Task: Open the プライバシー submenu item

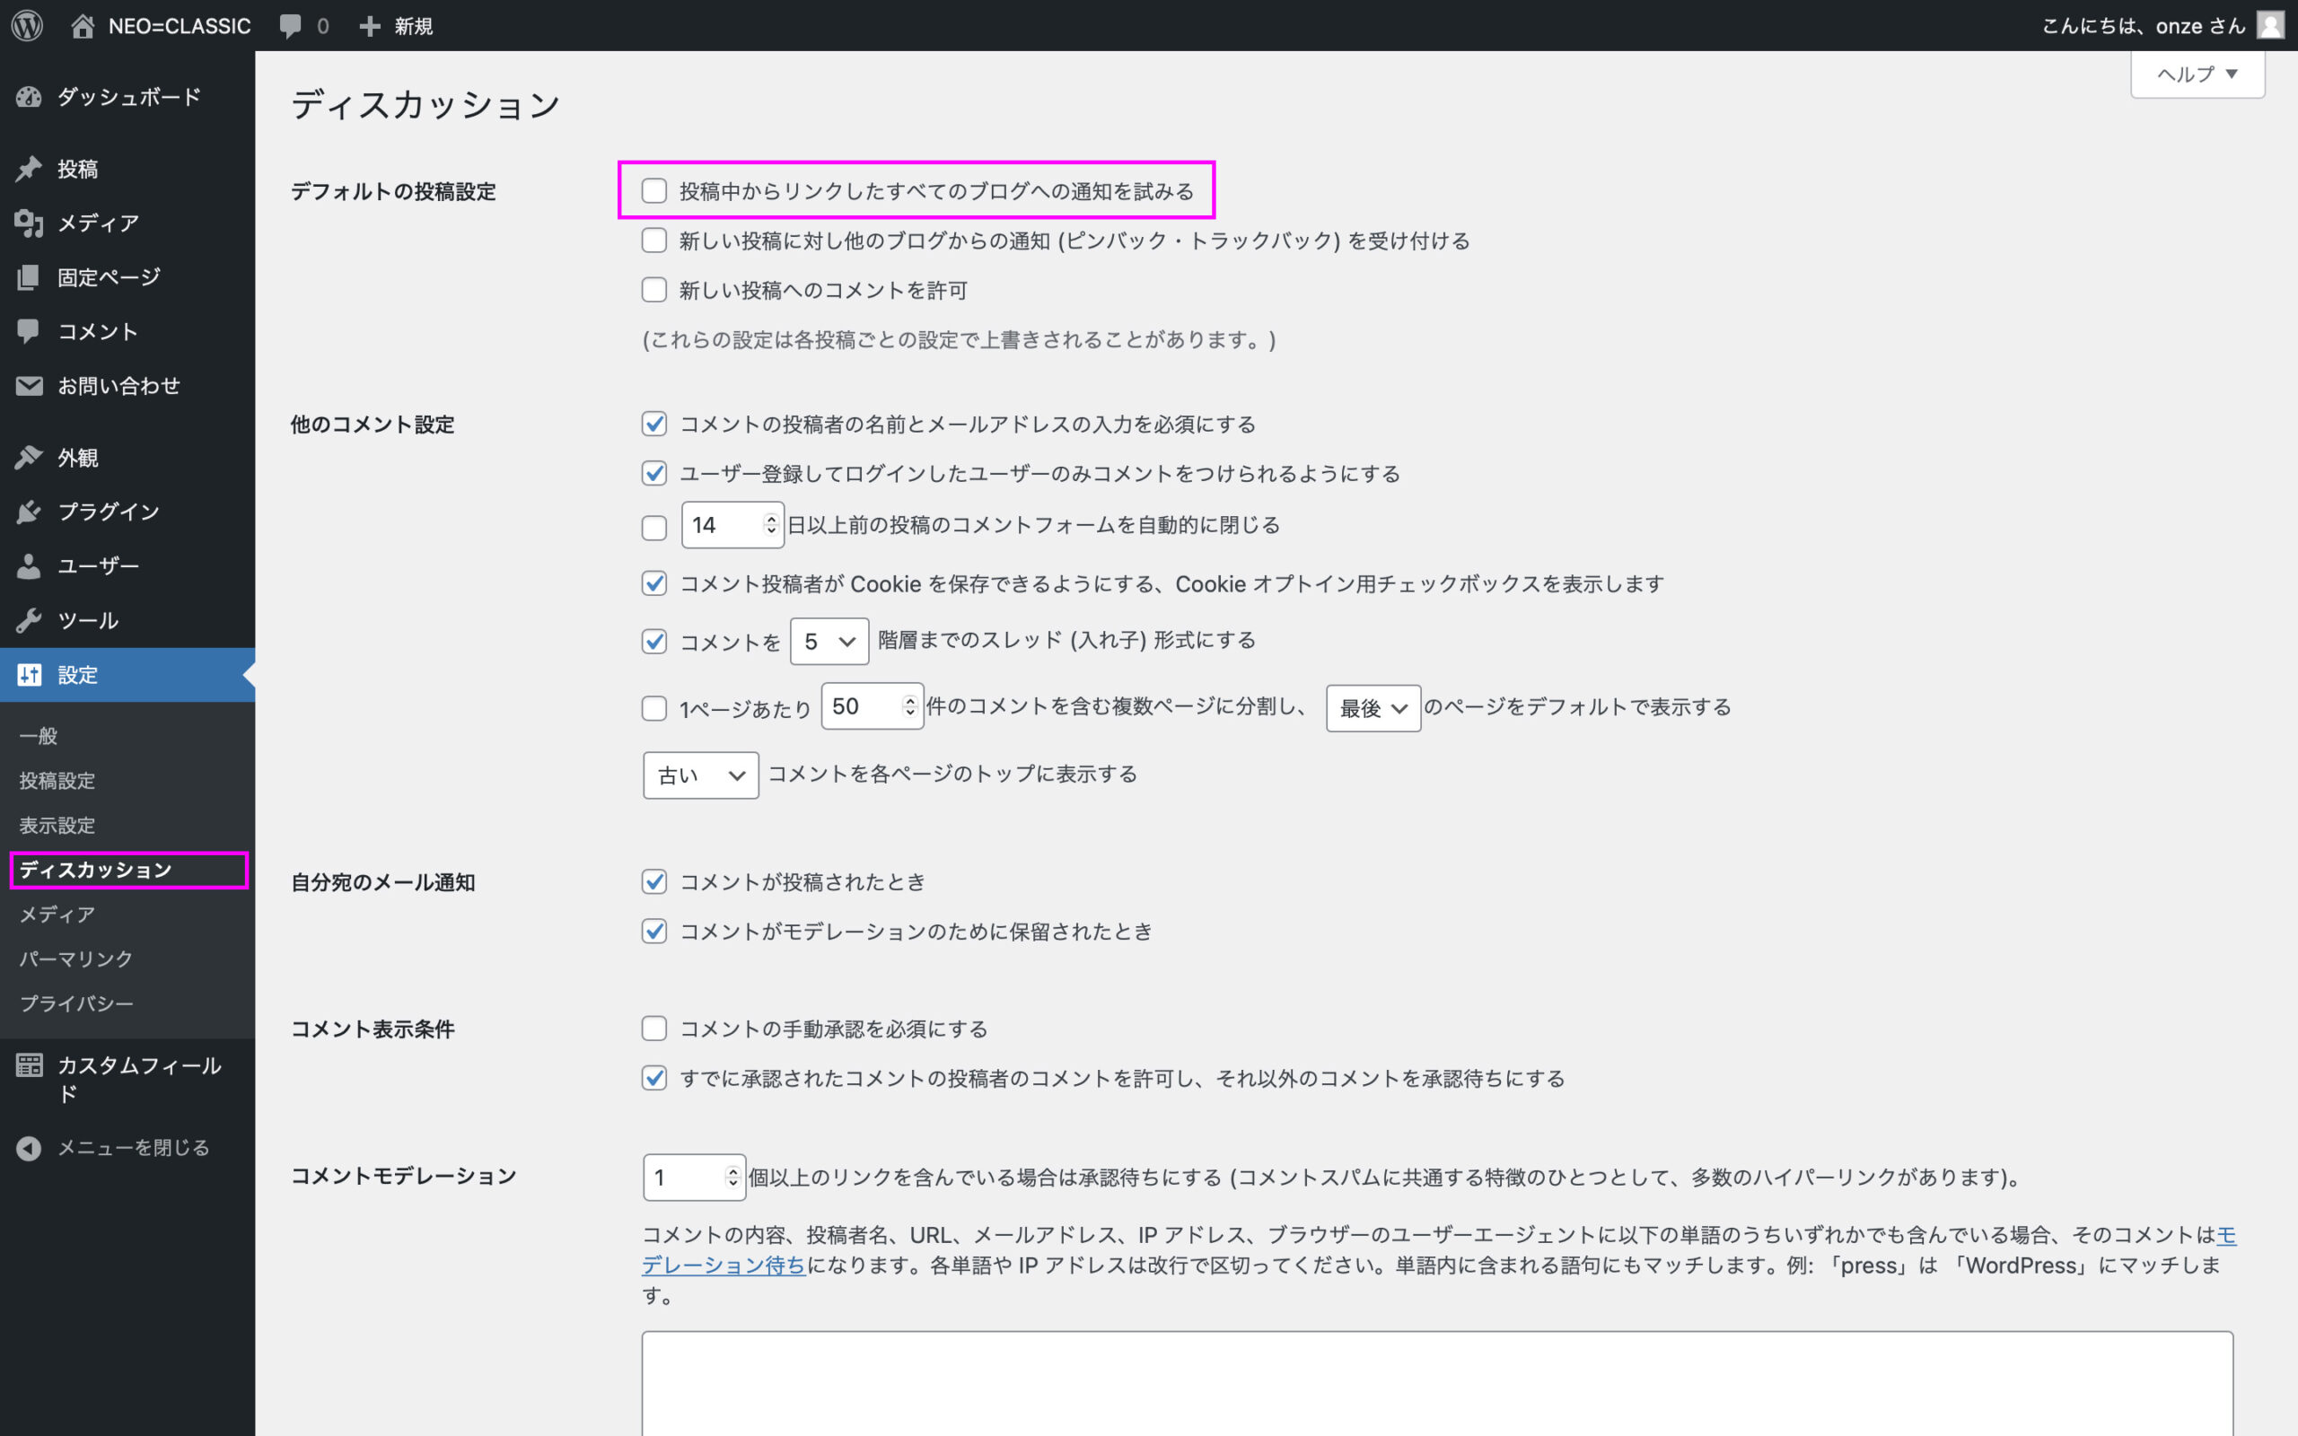Action: 77,1004
